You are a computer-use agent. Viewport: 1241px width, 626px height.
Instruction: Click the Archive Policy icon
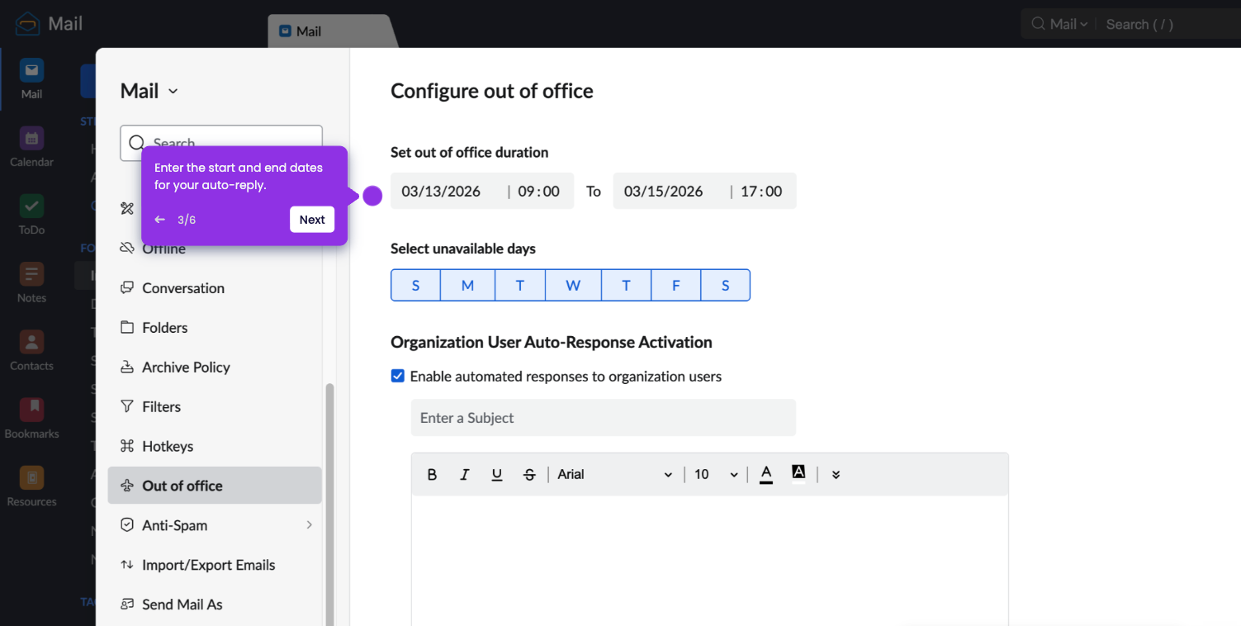coord(127,367)
